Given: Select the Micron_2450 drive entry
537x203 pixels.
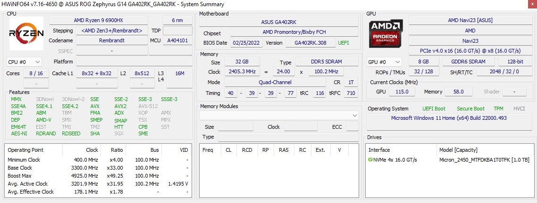Looking at the screenshot, I should point(484,160).
